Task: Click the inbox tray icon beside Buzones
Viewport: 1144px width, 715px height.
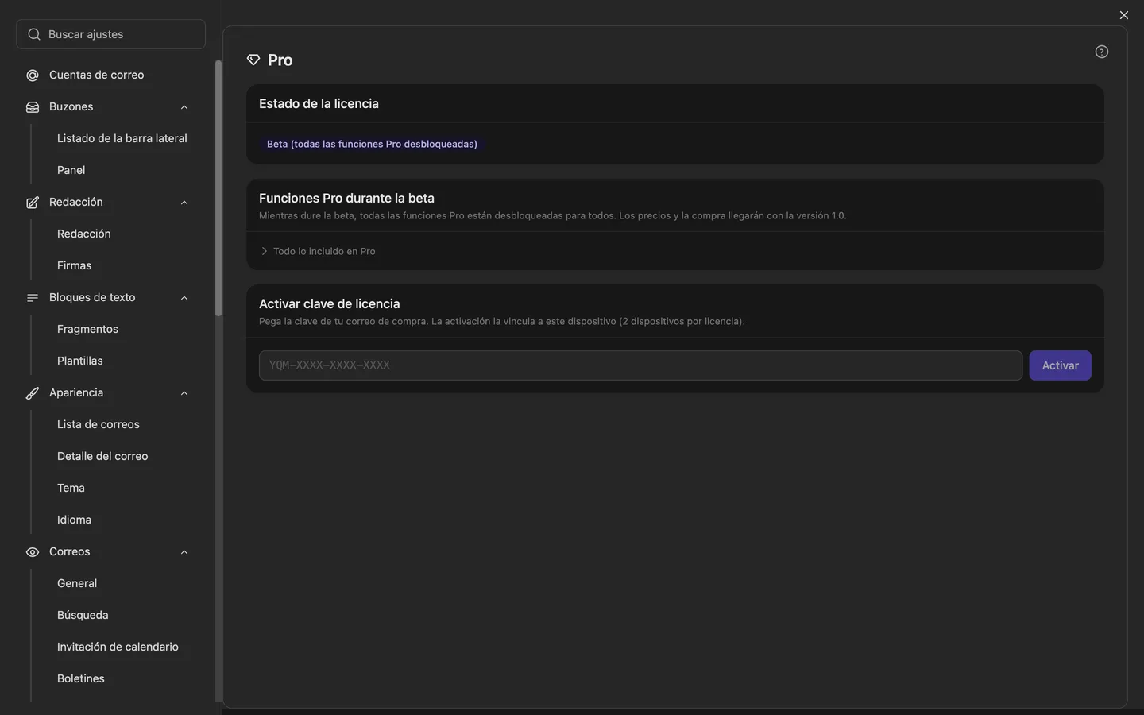Action: click(33, 107)
